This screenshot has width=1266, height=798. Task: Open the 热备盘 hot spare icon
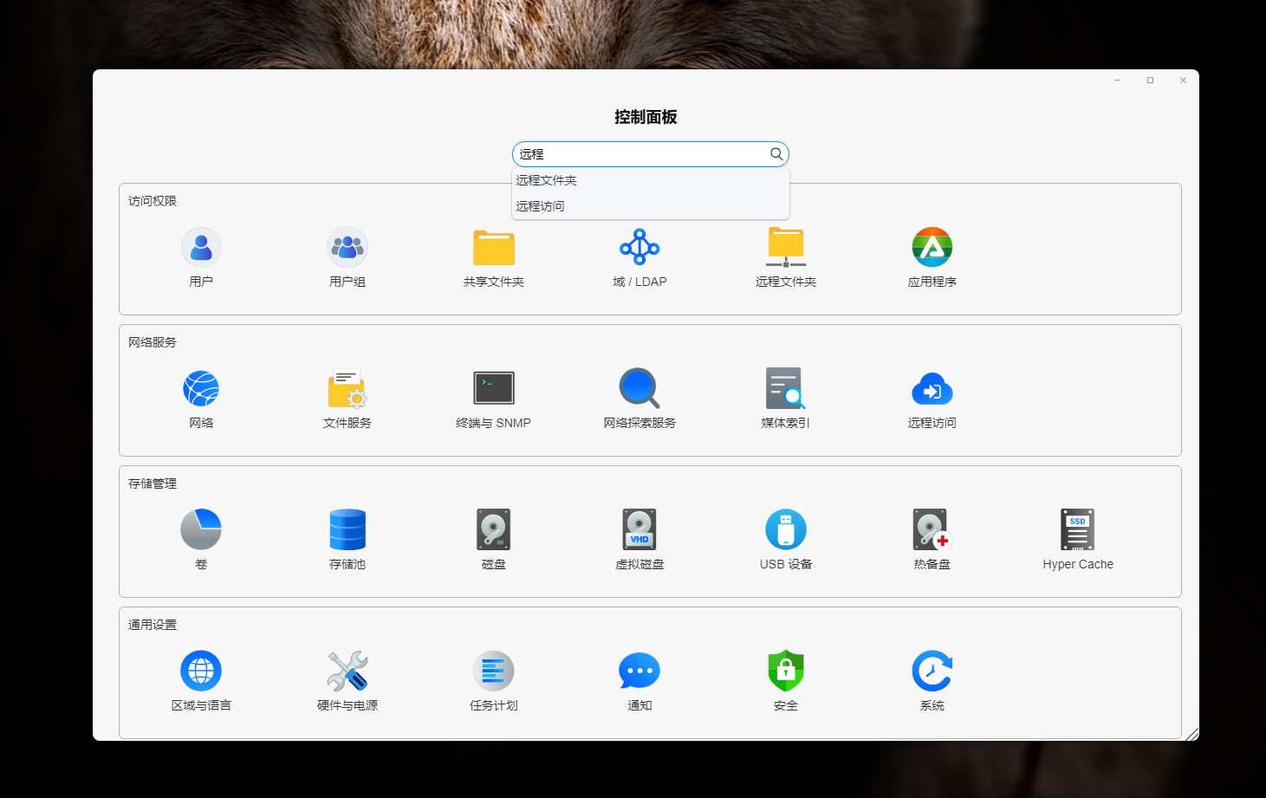932,529
